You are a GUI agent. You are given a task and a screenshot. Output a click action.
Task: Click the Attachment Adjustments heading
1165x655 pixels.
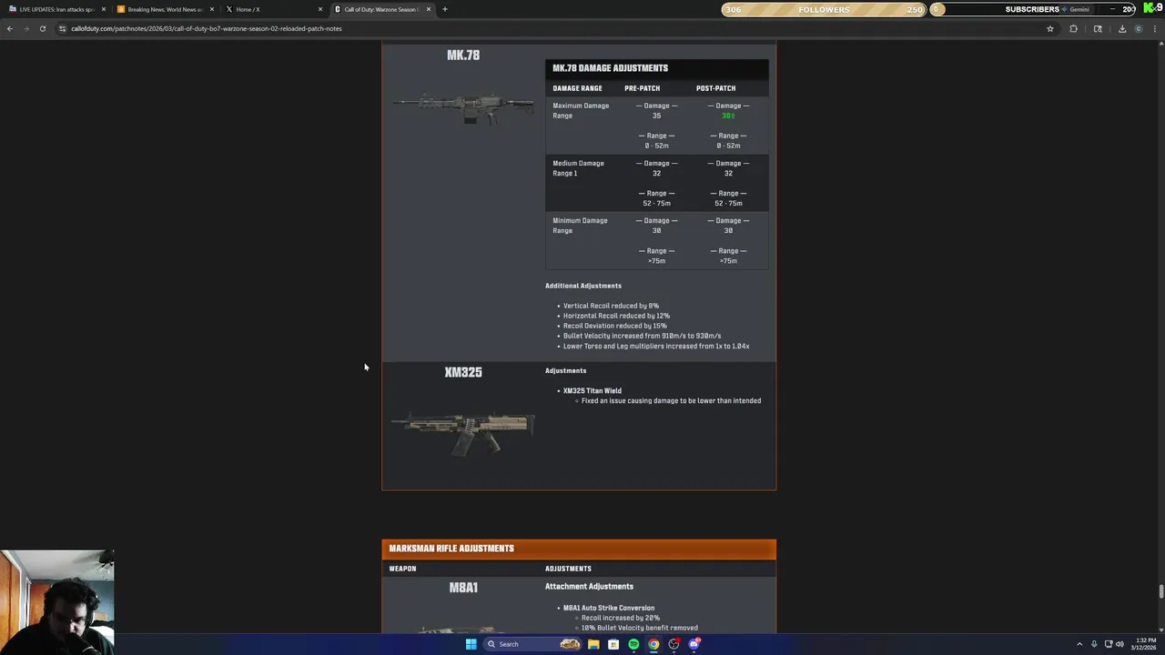[589, 587]
